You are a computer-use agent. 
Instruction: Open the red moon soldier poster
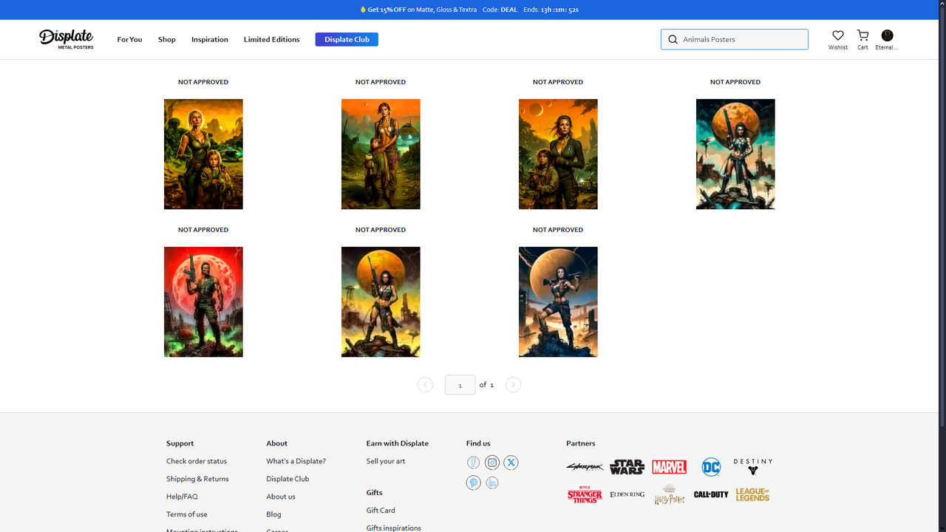click(x=203, y=301)
